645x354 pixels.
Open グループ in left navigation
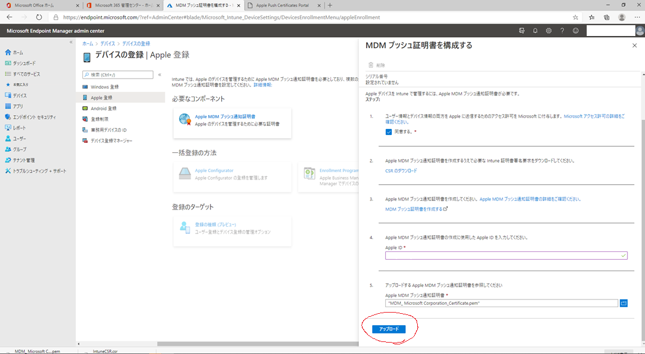[x=16, y=149]
